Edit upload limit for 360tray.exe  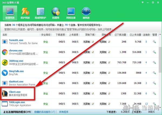tap(109, 62)
